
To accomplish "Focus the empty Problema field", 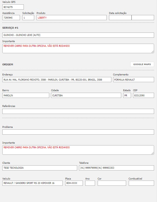I will (78, 132).
